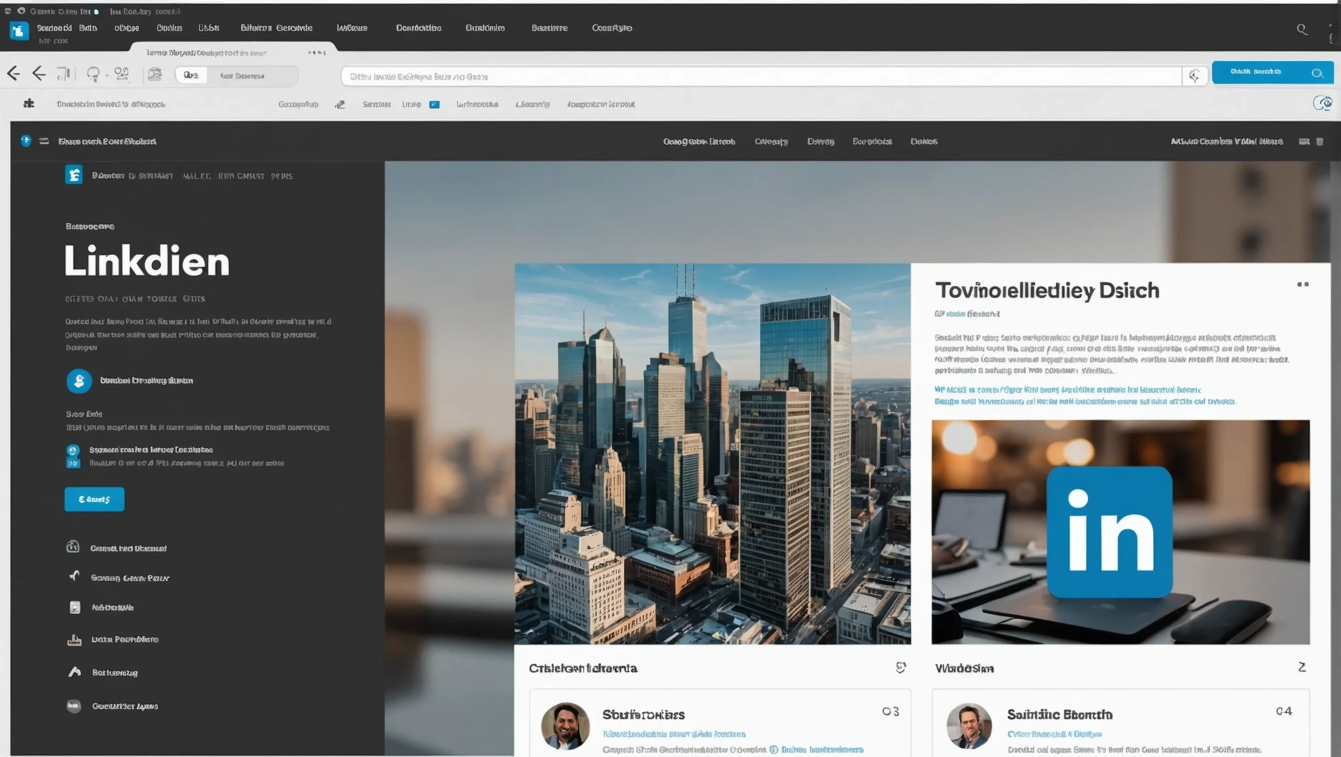Click the lightbulb-shaped toolbar icon
Image resolution: width=1341 pixels, height=757 pixels.
[x=93, y=75]
